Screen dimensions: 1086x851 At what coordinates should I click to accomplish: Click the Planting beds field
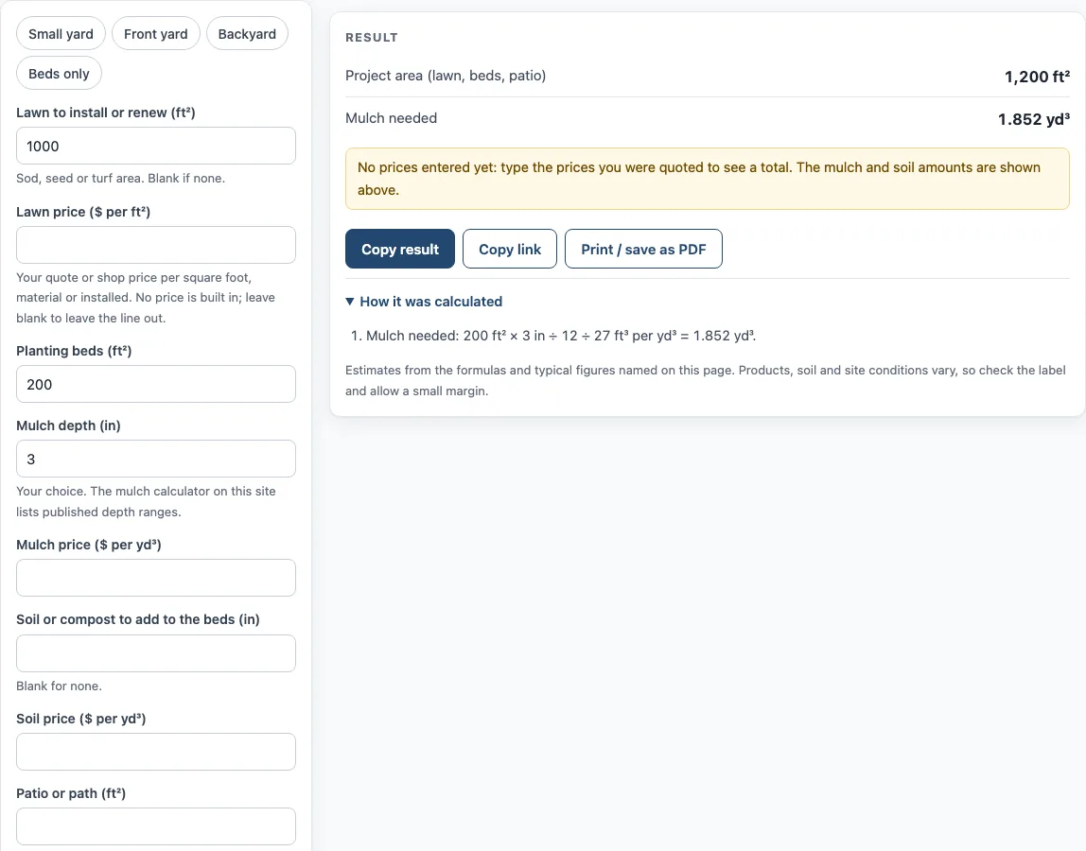[156, 384]
